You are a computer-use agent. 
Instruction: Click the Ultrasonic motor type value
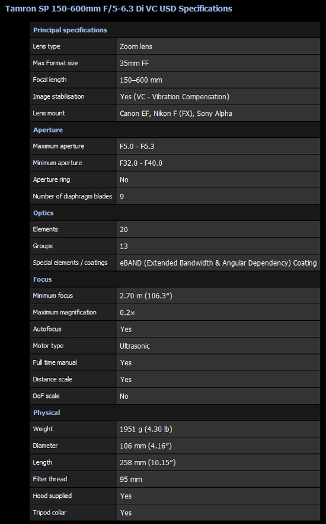135,346
